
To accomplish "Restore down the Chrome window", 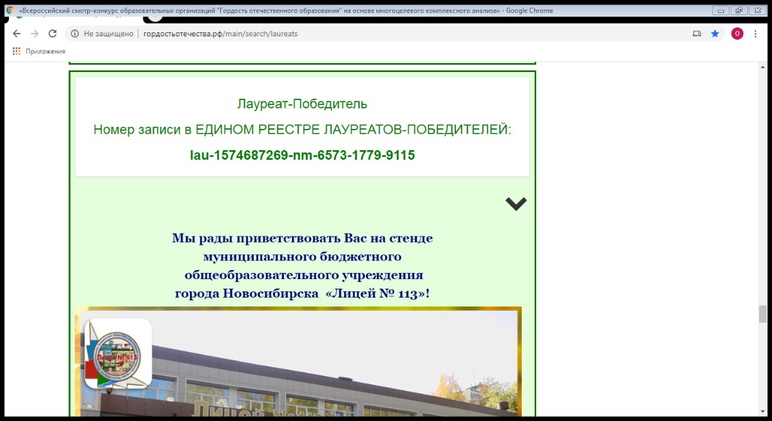I will click(x=738, y=10).
